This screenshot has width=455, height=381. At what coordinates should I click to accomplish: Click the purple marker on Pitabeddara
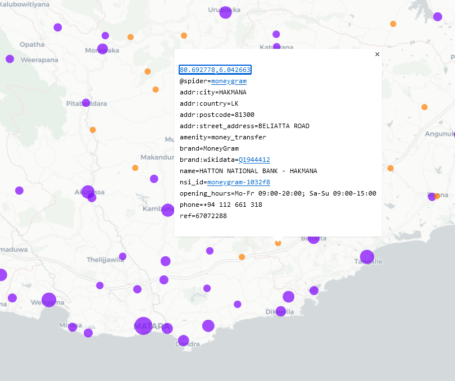pos(86,103)
